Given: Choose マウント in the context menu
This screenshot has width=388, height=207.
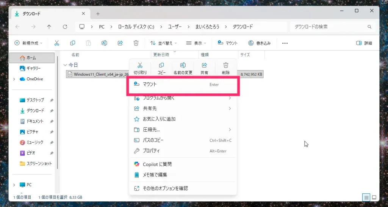Looking at the screenshot, I should click(x=183, y=85).
